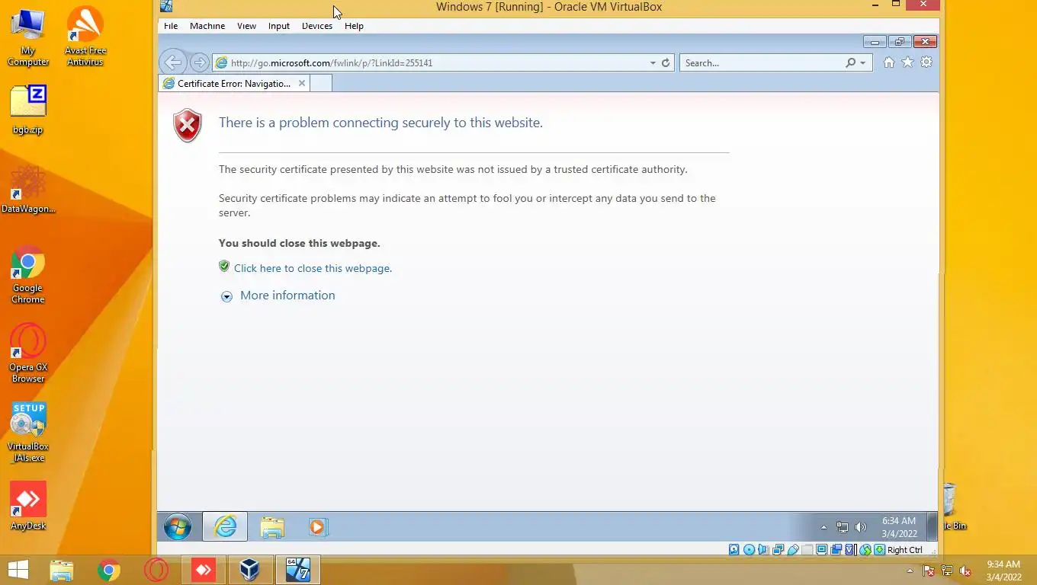Expand the More information arrow
The height and width of the screenshot is (585, 1037).
(x=226, y=296)
